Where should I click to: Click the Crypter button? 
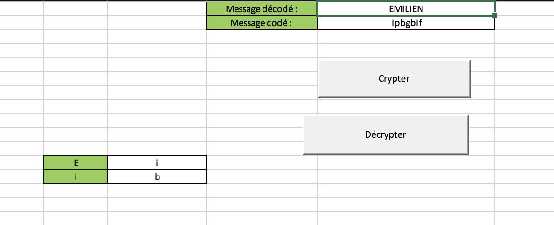coord(394,78)
